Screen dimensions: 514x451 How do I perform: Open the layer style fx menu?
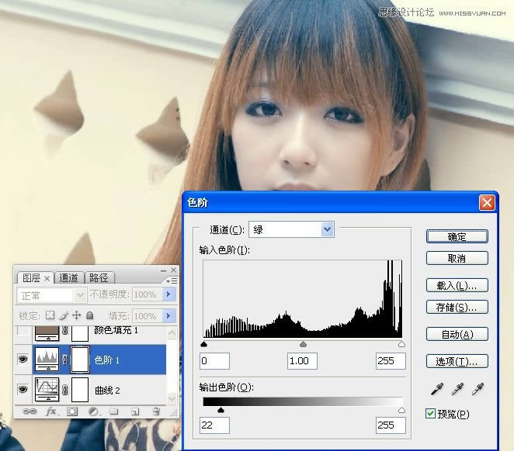52,411
